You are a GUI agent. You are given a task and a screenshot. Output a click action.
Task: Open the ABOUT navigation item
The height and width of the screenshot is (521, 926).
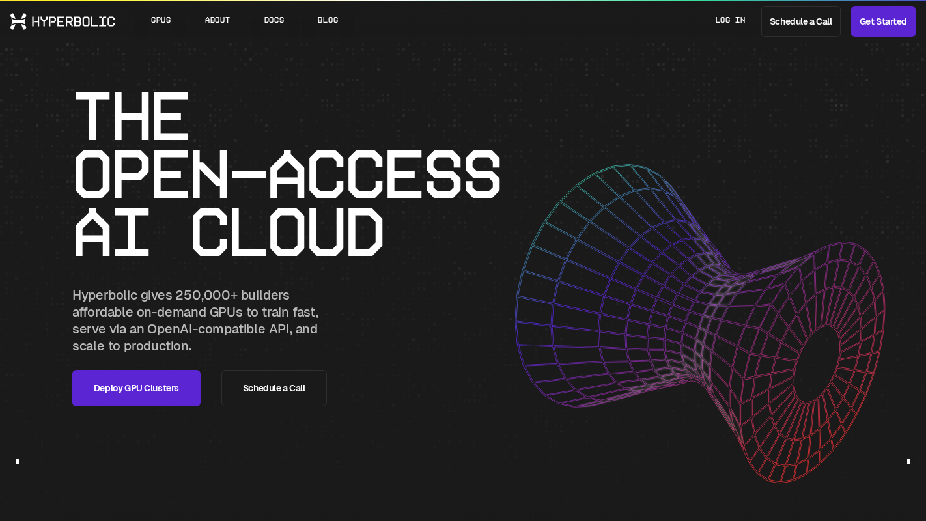(217, 20)
